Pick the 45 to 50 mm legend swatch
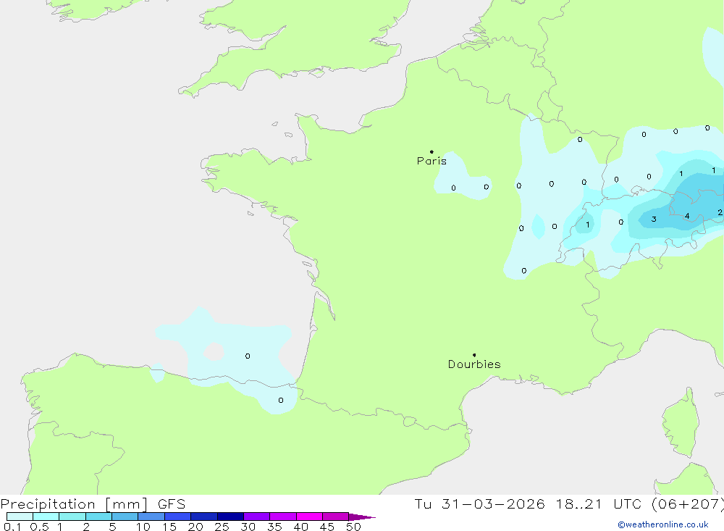 click(x=336, y=517)
